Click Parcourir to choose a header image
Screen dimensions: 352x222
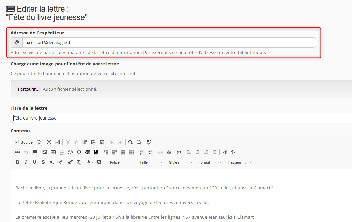[x=29, y=89]
